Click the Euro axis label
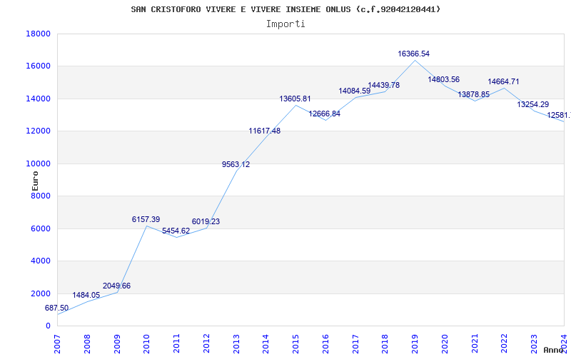 click(x=35, y=181)
